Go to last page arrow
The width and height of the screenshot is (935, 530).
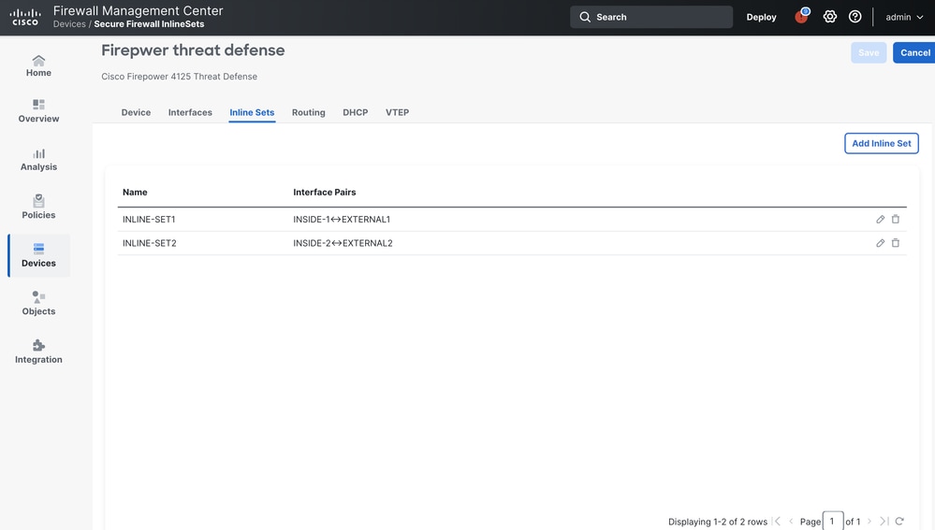pyautogui.click(x=884, y=521)
